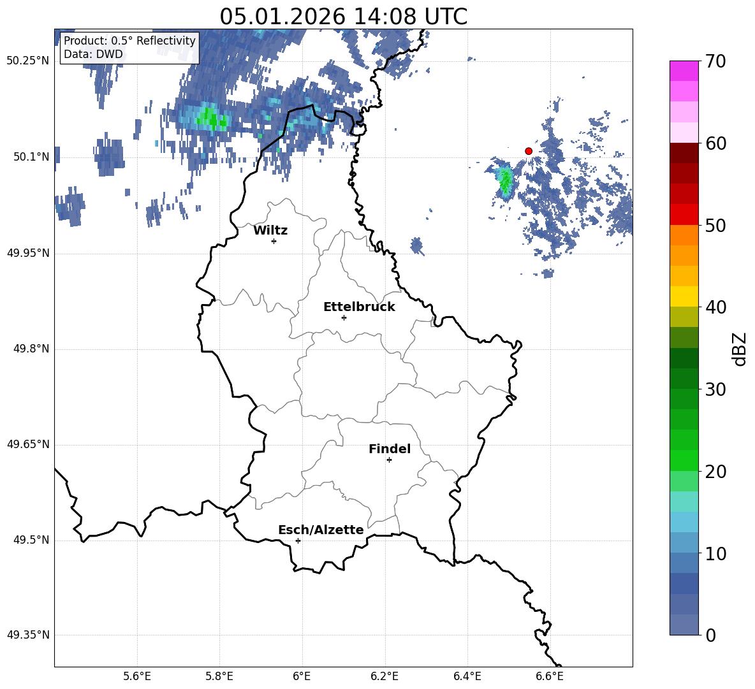Click the Ettelbruck station cross marker

pos(344,317)
